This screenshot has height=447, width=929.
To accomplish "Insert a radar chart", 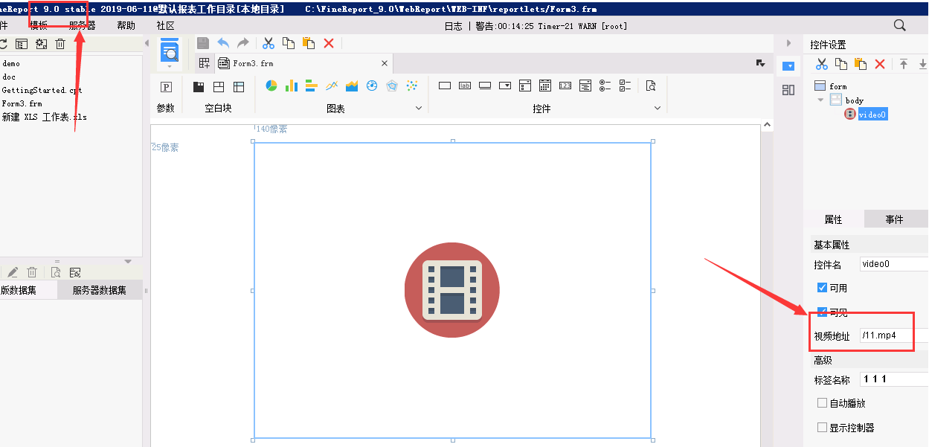I will 392,86.
